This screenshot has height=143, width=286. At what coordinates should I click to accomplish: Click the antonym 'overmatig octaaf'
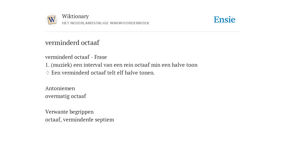click(x=65, y=96)
